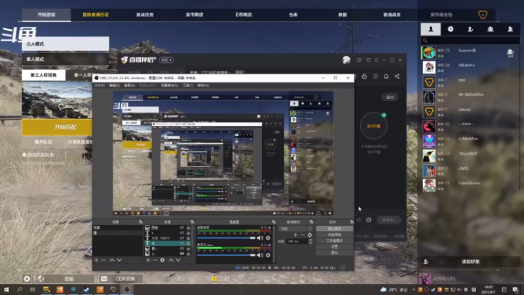Open the 亚服 server region selector
This screenshot has height=295, width=524.
tap(65, 279)
